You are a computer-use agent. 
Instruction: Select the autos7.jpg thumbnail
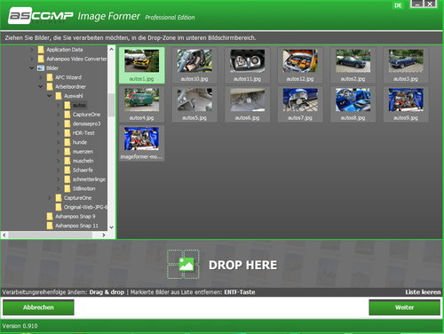tap(300, 104)
